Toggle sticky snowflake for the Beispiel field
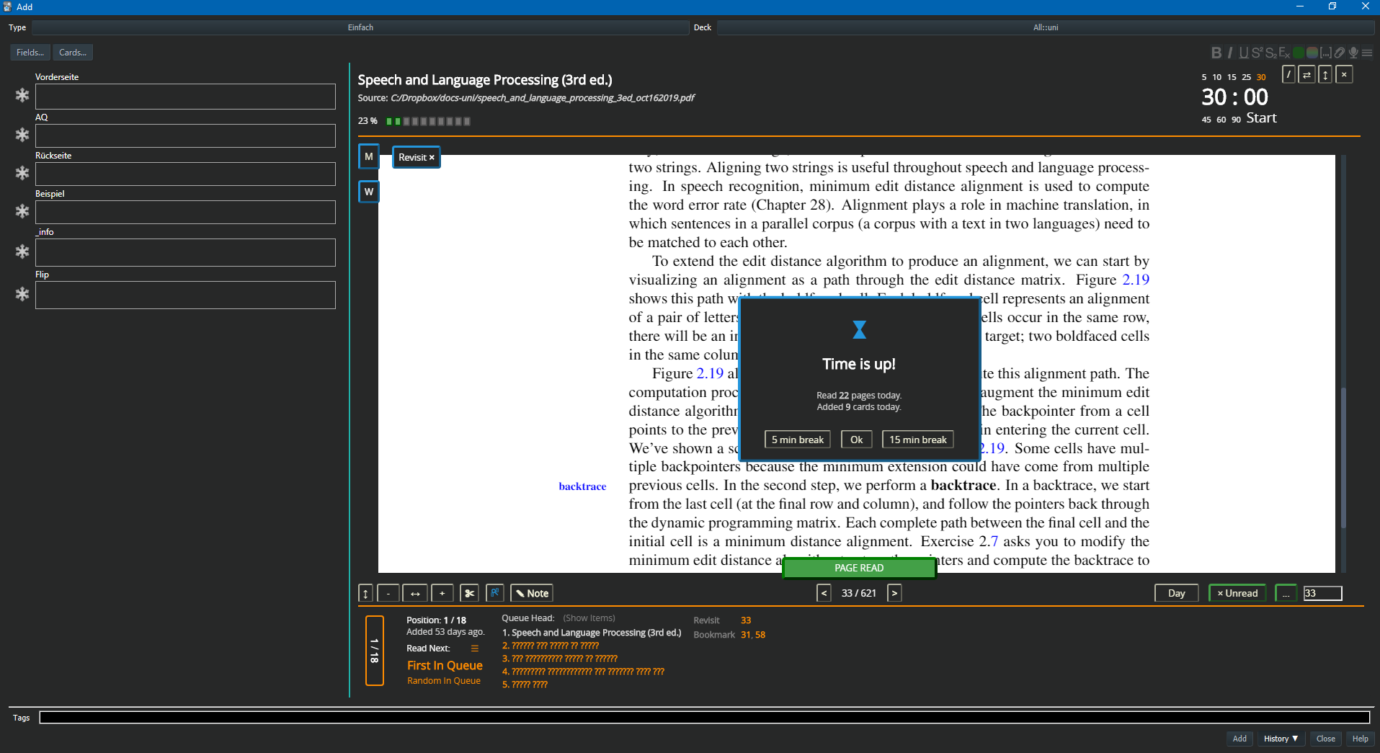 point(22,211)
